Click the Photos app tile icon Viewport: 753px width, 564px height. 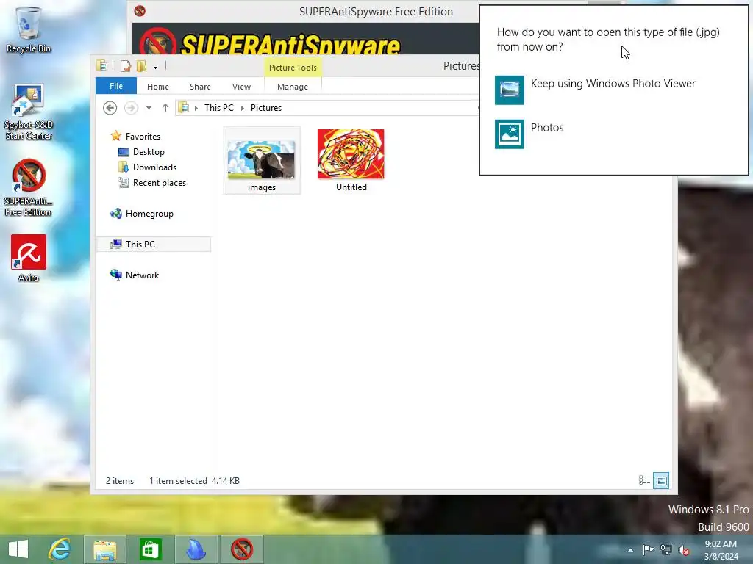coord(510,134)
